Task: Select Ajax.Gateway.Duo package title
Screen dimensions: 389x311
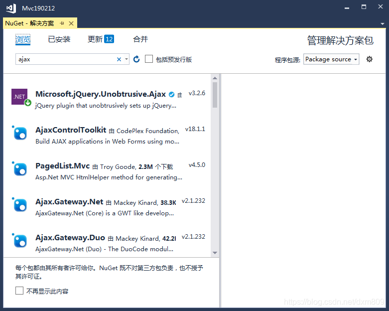Action: coord(70,238)
